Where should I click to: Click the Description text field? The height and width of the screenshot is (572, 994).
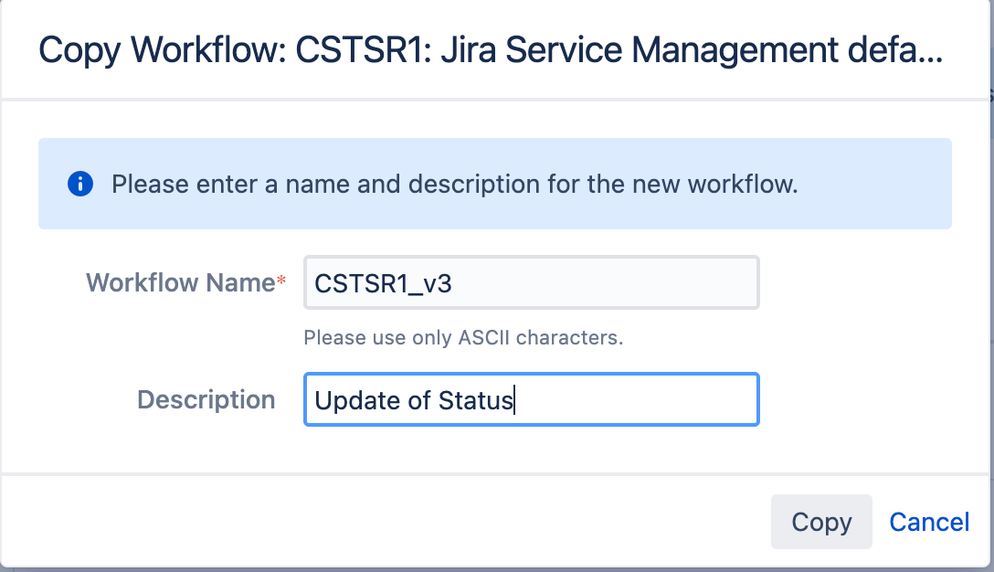[x=531, y=399]
